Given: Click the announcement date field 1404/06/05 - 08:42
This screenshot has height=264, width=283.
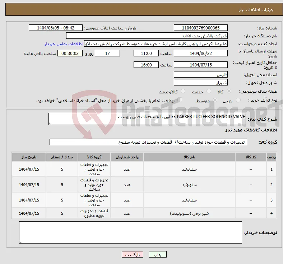Looking at the screenshot, I should tap(56, 28).
